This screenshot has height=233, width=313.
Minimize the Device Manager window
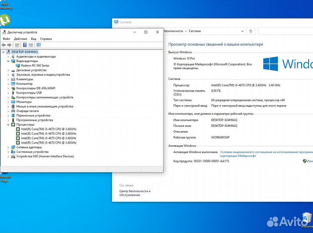pos(135,32)
